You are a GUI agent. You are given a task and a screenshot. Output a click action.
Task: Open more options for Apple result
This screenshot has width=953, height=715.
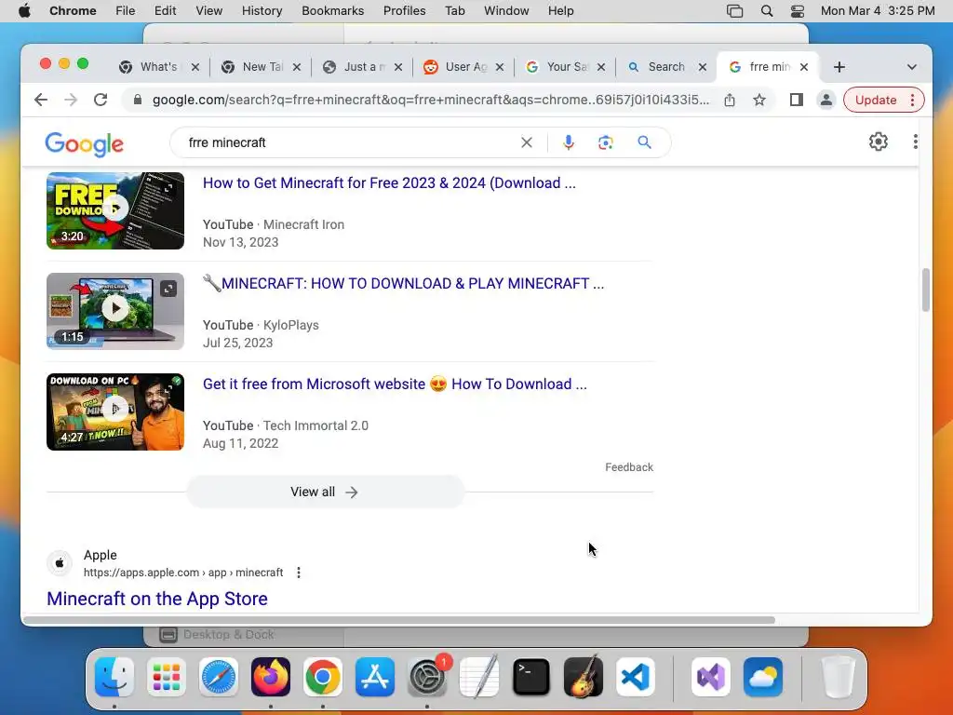point(299,573)
